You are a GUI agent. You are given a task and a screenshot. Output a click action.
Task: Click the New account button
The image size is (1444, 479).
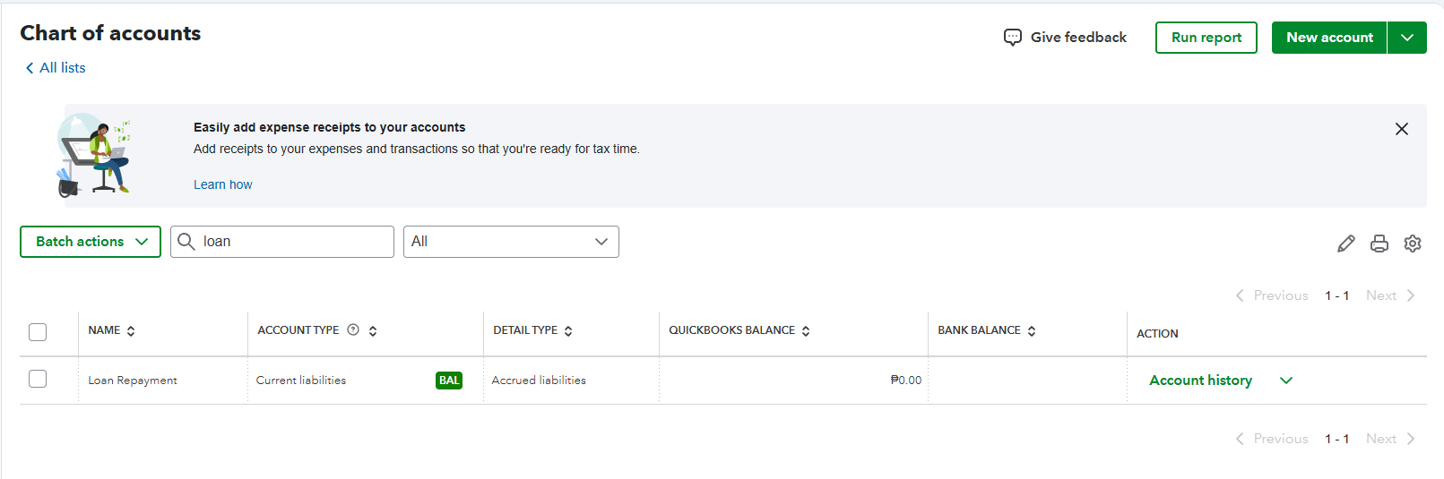(x=1329, y=38)
